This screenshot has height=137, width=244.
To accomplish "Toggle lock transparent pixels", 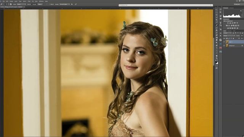I will (227, 38).
